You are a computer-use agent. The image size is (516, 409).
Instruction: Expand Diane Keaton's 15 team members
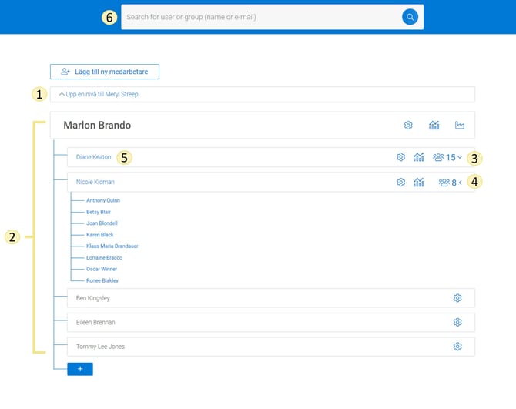[447, 157]
